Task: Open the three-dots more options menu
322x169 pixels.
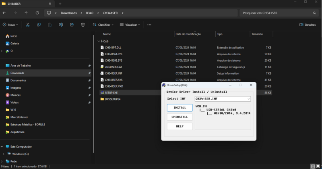Action: click(149, 25)
